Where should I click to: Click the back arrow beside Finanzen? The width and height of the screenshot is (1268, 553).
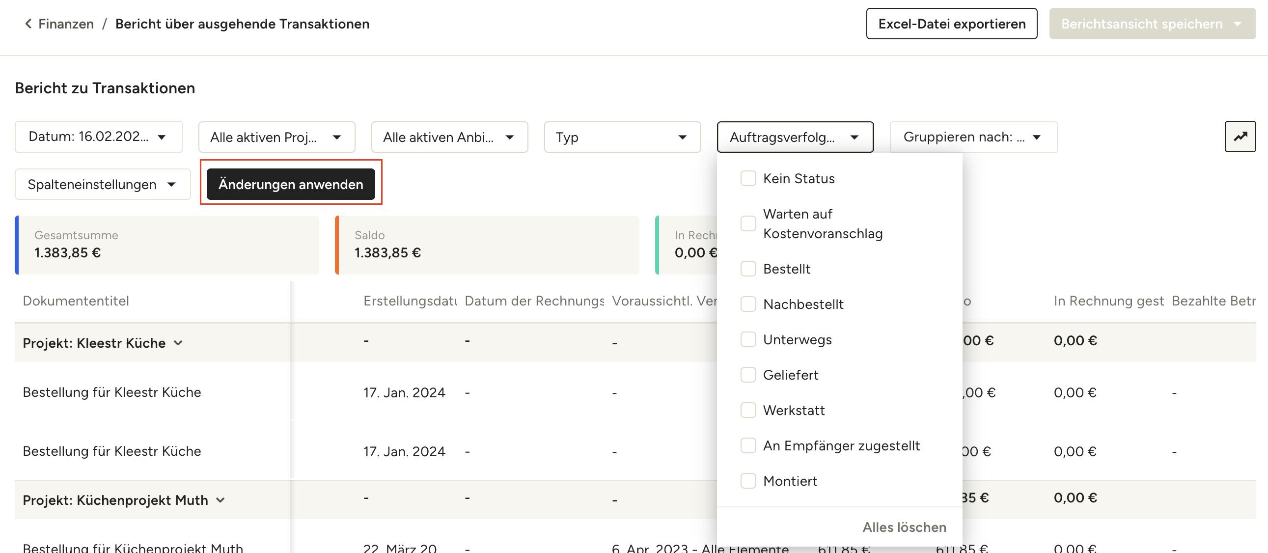click(28, 24)
